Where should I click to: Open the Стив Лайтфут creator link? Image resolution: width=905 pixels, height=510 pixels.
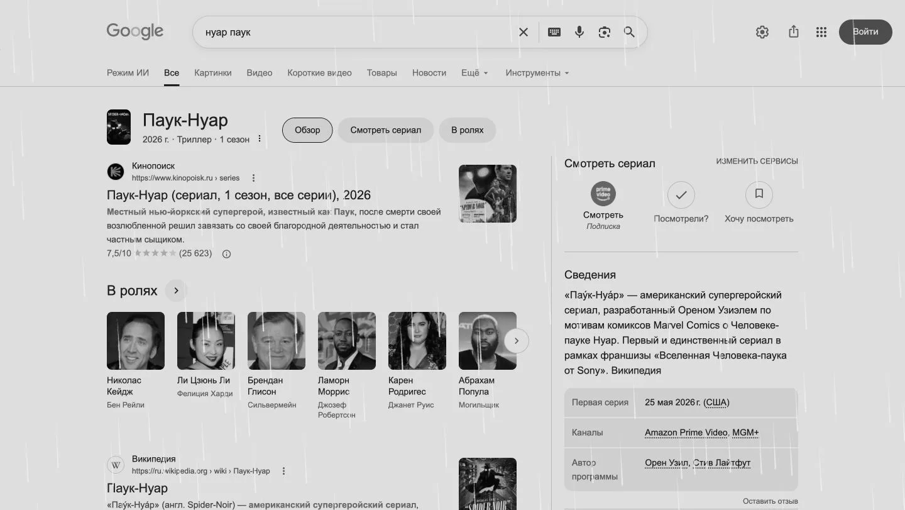722,463
